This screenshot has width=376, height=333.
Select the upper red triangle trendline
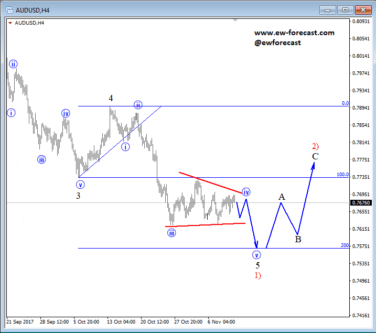210,182
